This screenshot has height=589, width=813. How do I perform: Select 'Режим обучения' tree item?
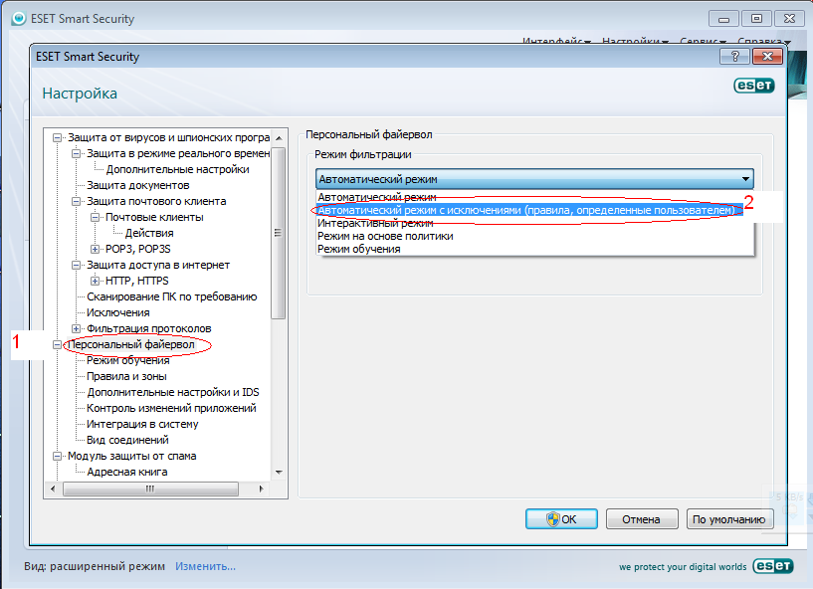point(128,360)
